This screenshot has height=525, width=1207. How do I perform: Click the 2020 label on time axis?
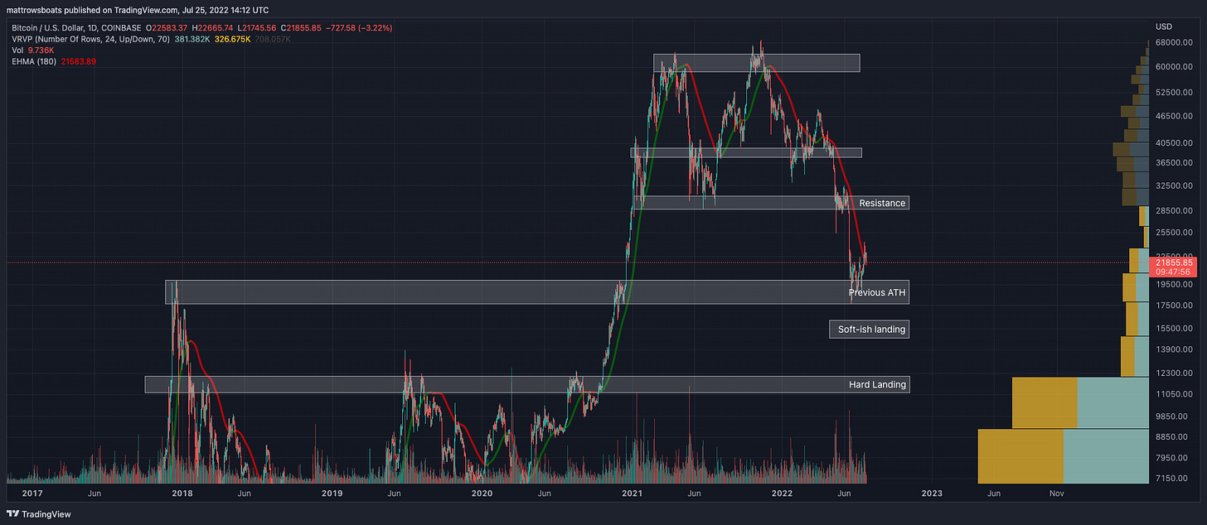coord(482,494)
